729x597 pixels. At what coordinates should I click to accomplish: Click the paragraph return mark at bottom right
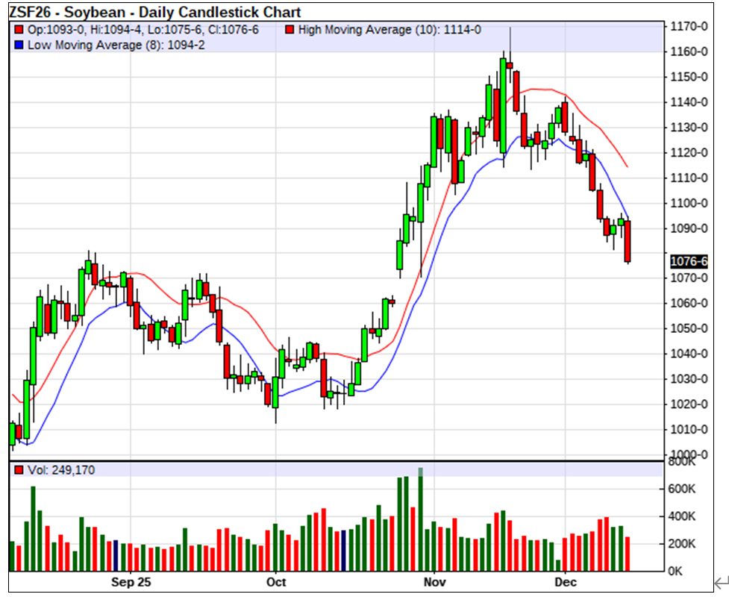coord(721,582)
